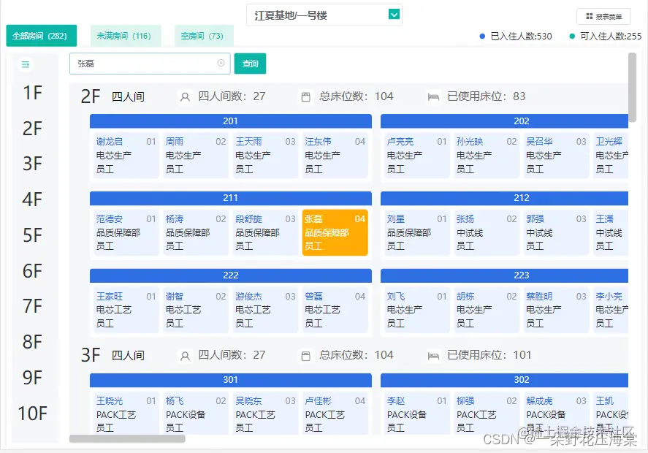Image resolution: width=648 pixels, height=453 pixels.
Task: Select floor 2F in sidebar
Action: 33,129
